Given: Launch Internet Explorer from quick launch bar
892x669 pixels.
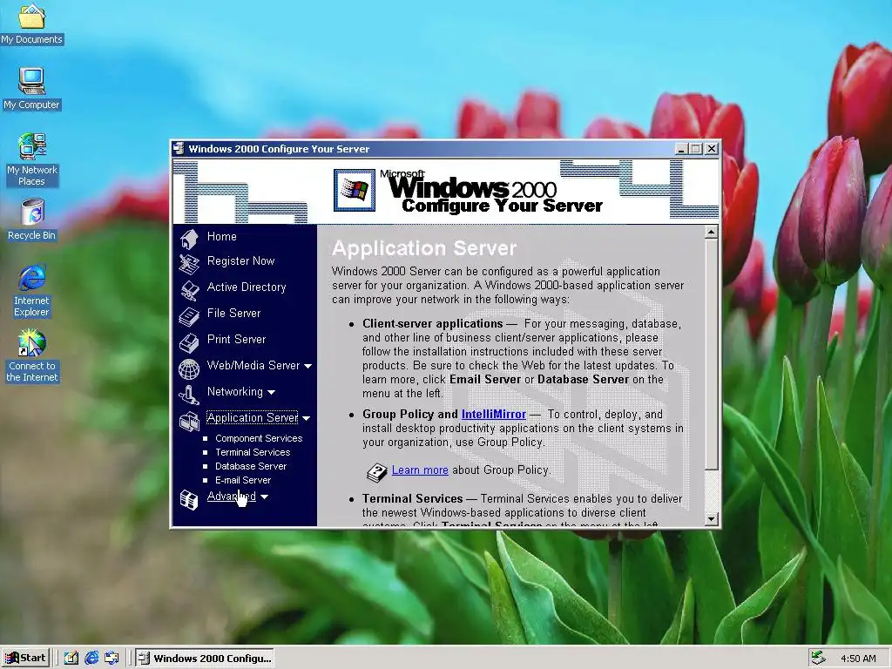Looking at the screenshot, I should tap(91, 659).
